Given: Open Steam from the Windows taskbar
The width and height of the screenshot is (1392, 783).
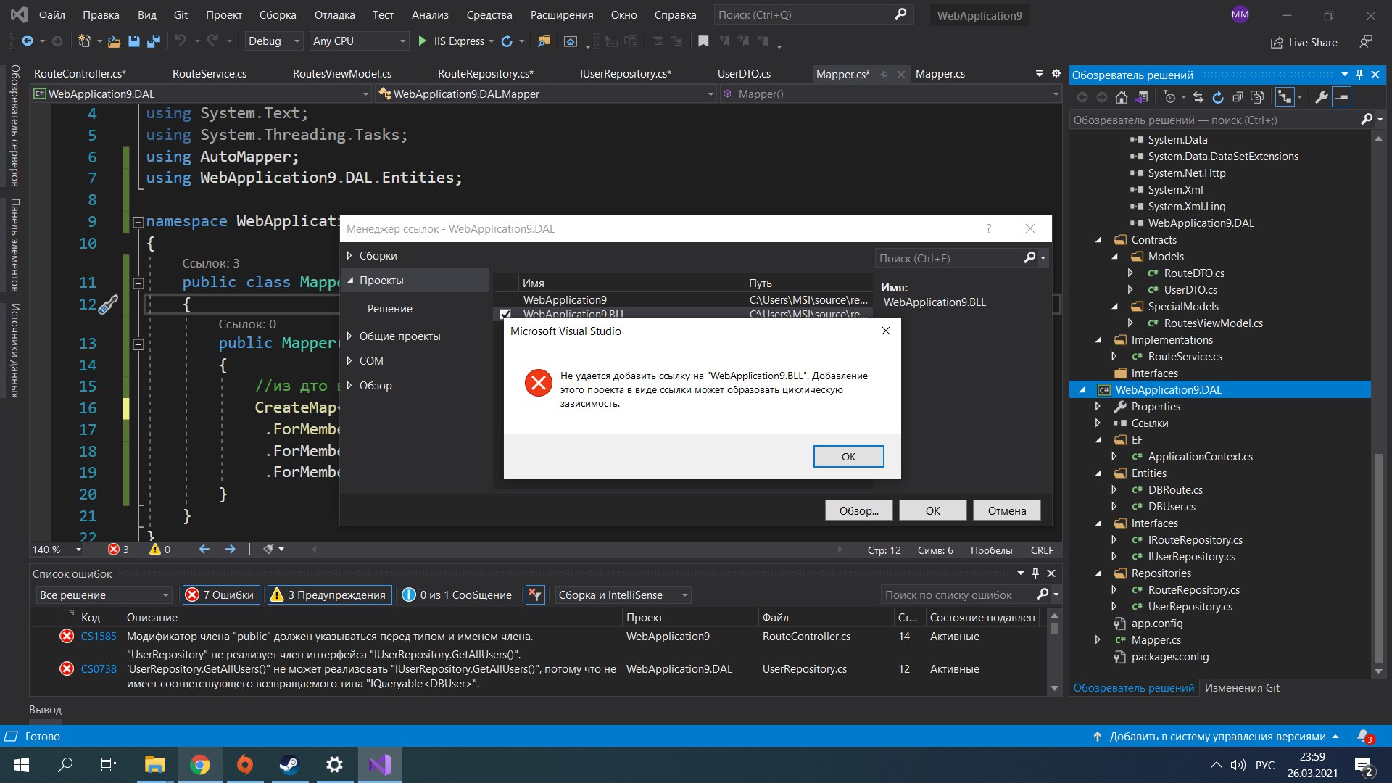Looking at the screenshot, I should tap(289, 764).
